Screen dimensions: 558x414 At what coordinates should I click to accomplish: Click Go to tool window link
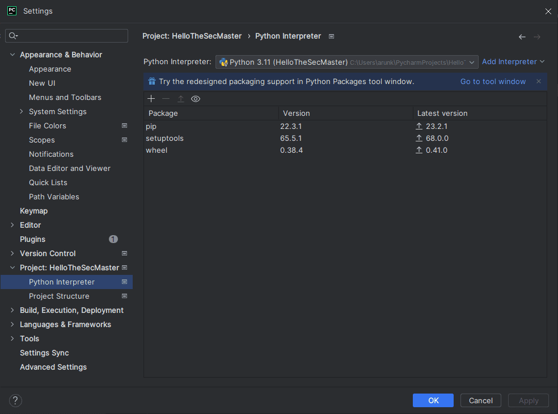click(493, 82)
